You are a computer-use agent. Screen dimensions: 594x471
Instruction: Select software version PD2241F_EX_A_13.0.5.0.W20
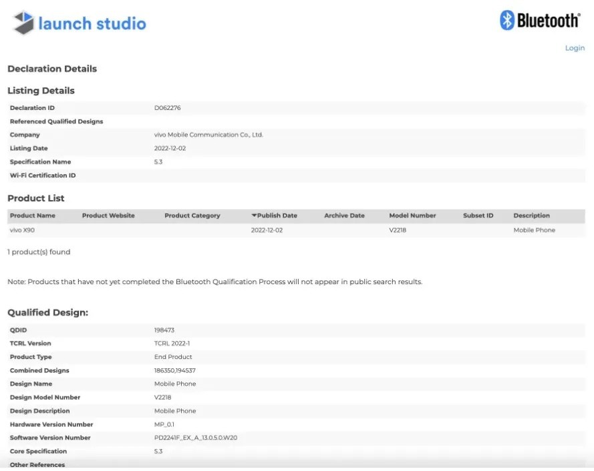[196, 438]
